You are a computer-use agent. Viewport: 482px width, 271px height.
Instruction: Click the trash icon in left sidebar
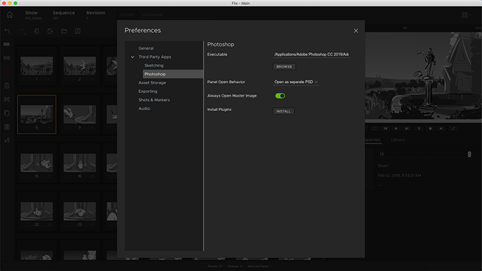coord(7,86)
